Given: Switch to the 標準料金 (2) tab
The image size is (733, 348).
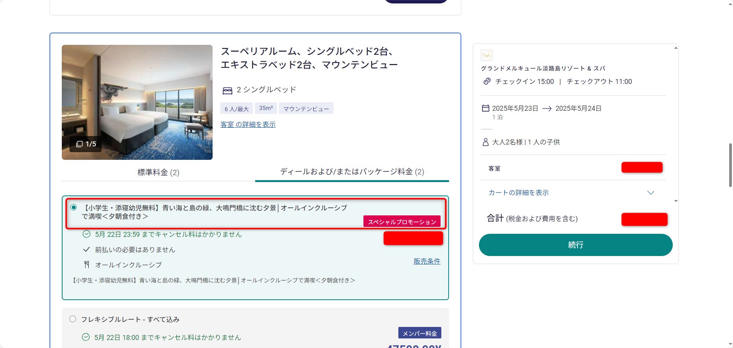Looking at the screenshot, I should click(x=158, y=172).
